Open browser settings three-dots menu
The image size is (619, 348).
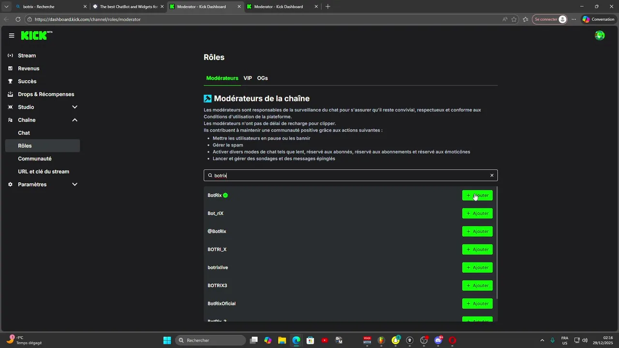(574, 19)
